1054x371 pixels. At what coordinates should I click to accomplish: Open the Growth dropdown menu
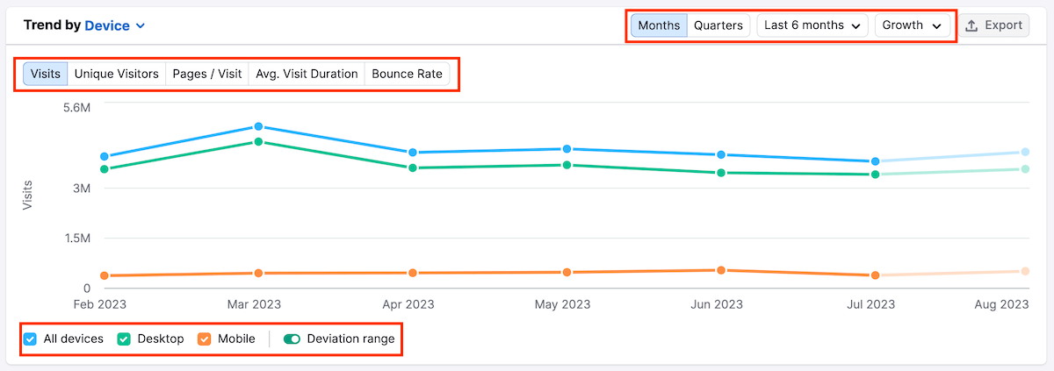pyautogui.click(x=913, y=25)
